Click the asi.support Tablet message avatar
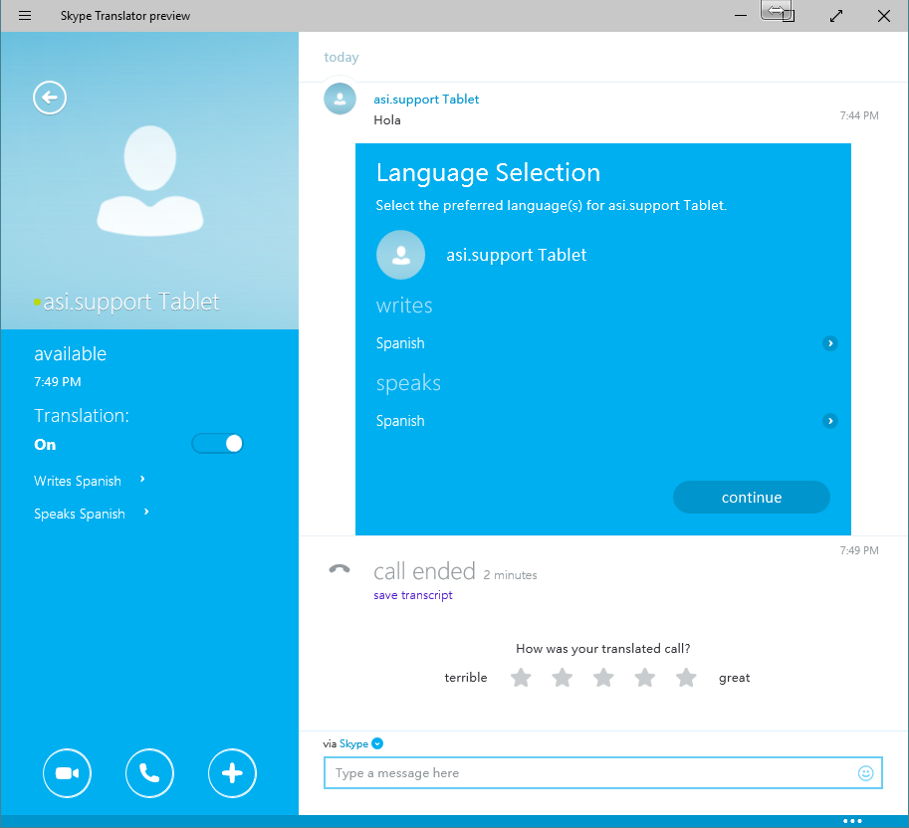The width and height of the screenshot is (909, 828). [x=341, y=99]
